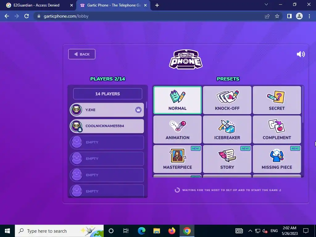The height and width of the screenshot is (237, 316).
Task: Close the Gartic Phone tab
Action: [x=145, y=6]
